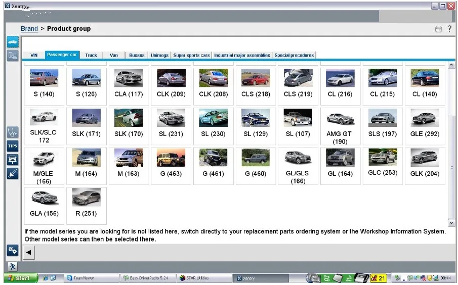Click the scroll down arrow of model list
458x285 pixels.
tap(451, 223)
